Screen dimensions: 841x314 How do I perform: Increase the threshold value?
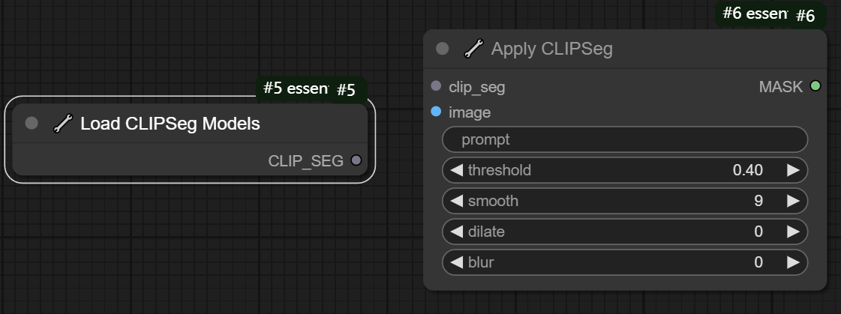pos(793,170)
